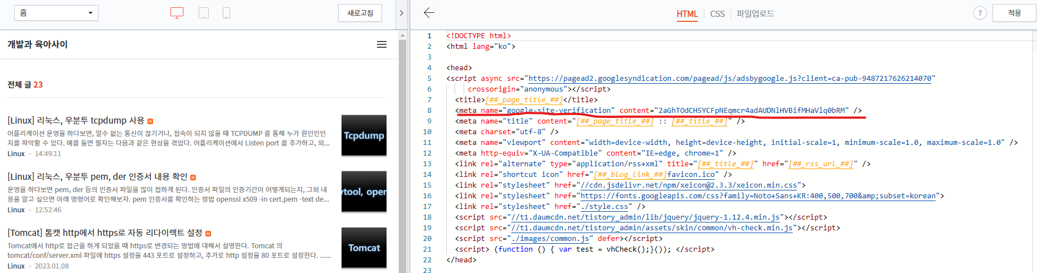1037x273 pixels.
Task: Click the xeicon.min.css stylesheet link
Action: pyautogui.click(x=689, y=185)
